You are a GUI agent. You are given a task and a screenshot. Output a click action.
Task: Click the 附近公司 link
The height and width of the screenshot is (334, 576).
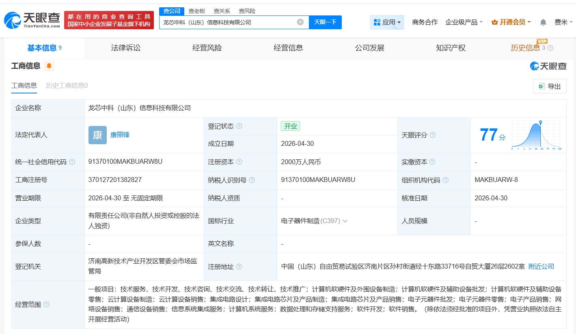[x=541, y=267]
